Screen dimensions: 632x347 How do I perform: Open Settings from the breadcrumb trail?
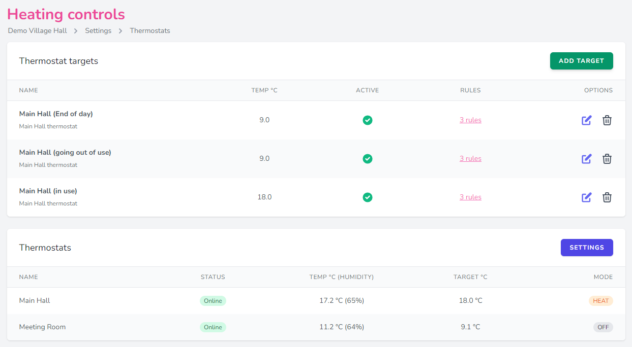coord(98,30)
